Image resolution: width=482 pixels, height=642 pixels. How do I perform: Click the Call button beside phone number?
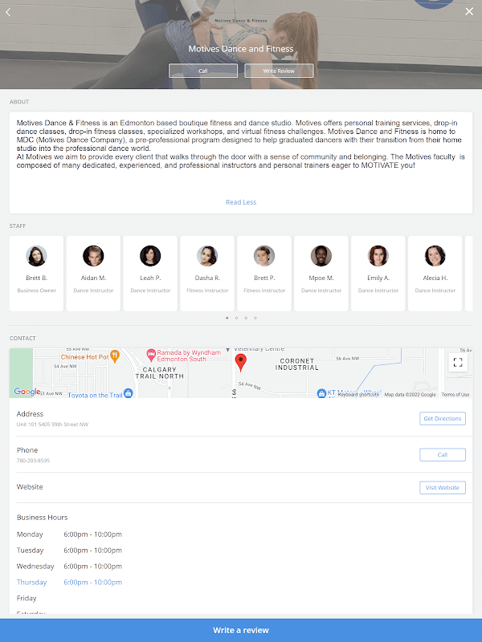pos(443,455)
